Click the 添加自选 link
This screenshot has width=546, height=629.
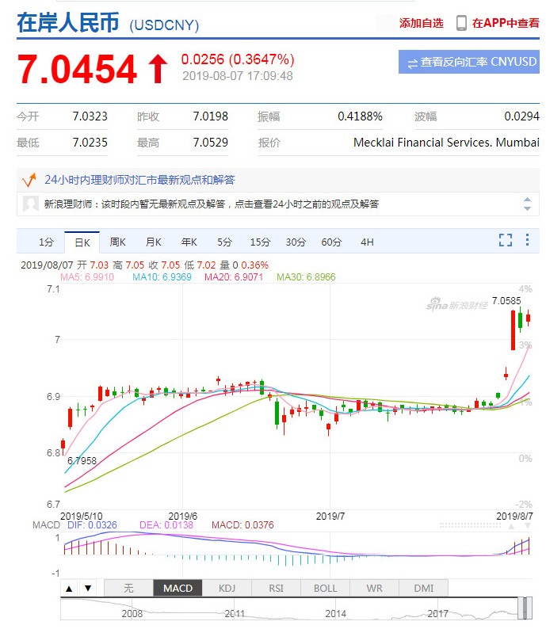click(422, 23)
